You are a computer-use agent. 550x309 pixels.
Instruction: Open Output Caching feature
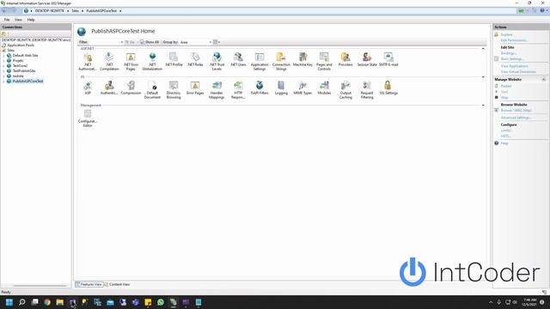(345, 89)
